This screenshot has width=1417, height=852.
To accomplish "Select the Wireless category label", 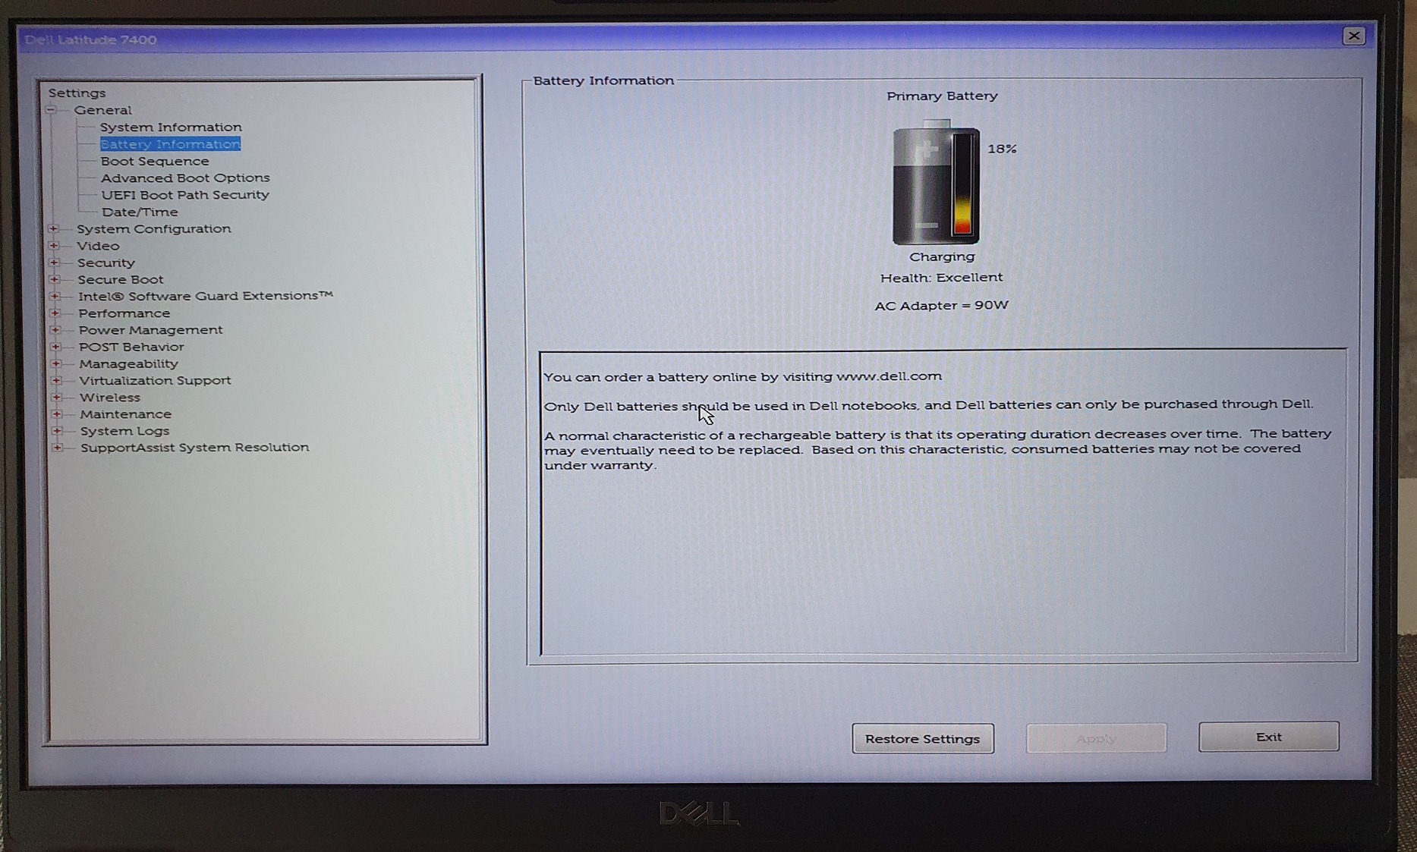I will [x=110, y=397].
